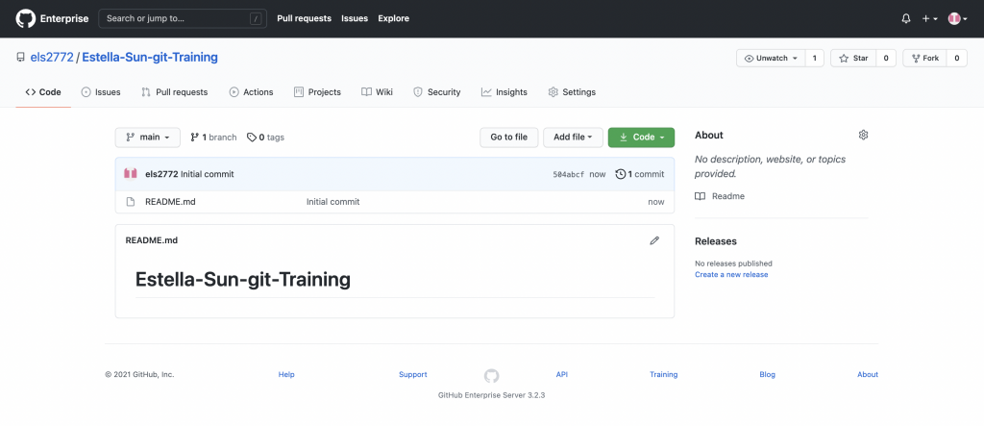This screenshot has width=984, height=426.
Task: Open Initial commit message in commit bar
Action: [208, 174]
